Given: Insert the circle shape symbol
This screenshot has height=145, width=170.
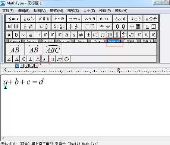Looking at the screenshot, I should [67, 59].
